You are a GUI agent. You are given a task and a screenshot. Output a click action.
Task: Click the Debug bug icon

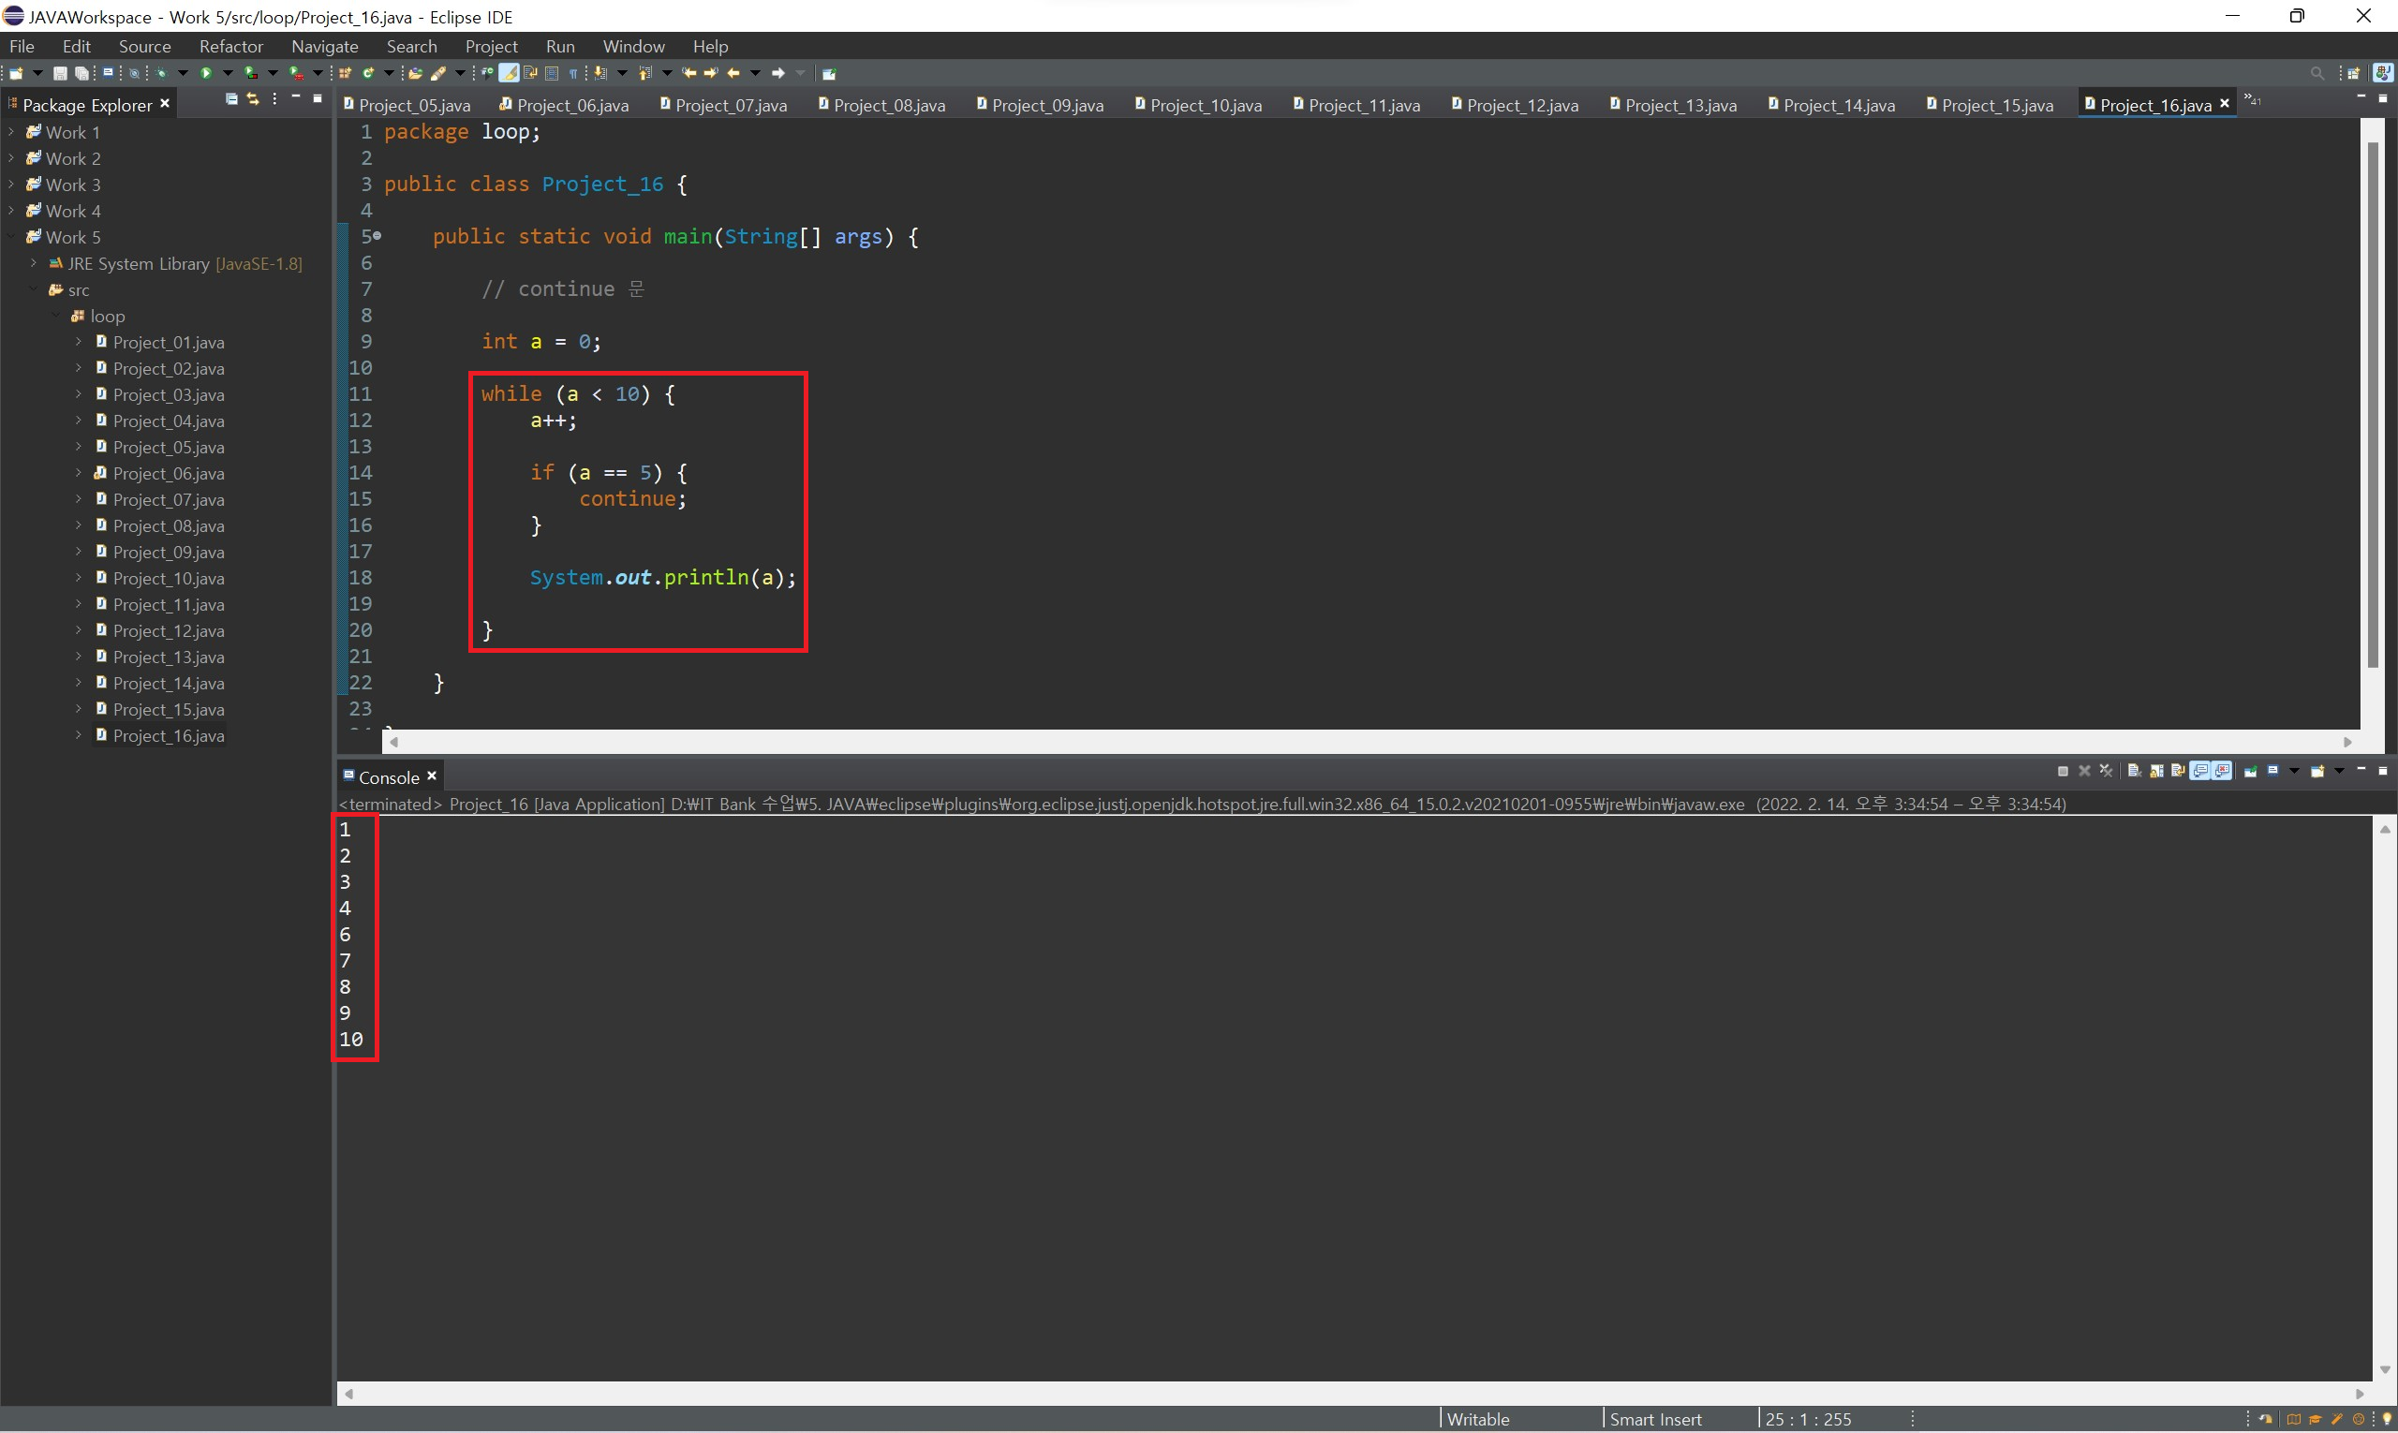click(x=161, y=73)
